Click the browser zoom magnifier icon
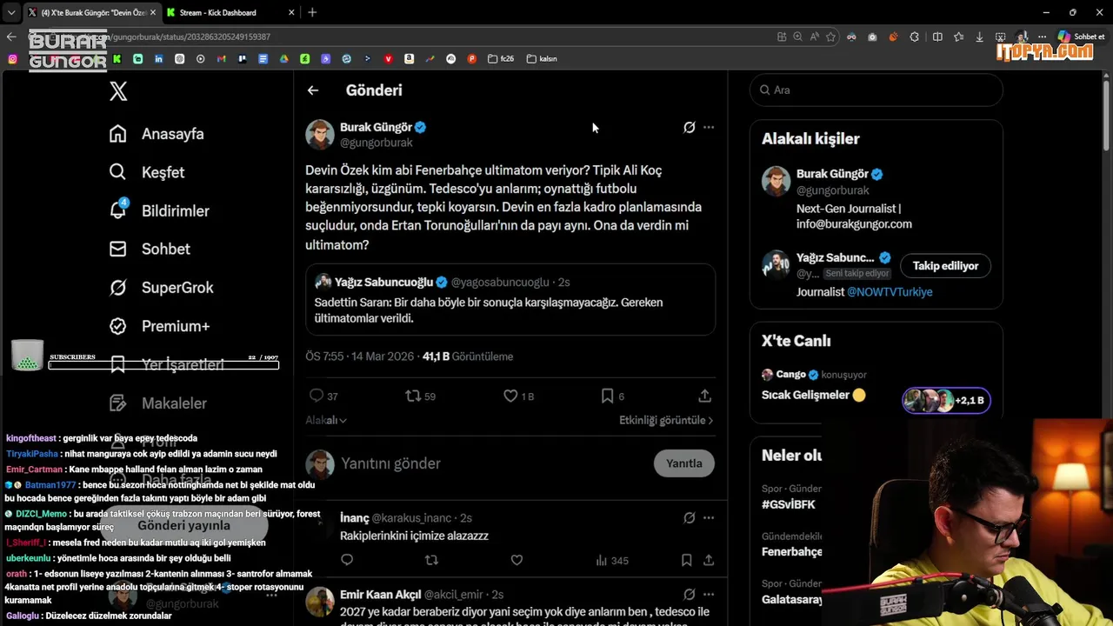 [798, 37]
